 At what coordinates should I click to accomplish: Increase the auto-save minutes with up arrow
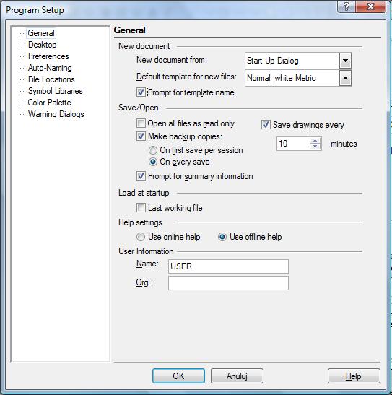(x=315, y=141)
